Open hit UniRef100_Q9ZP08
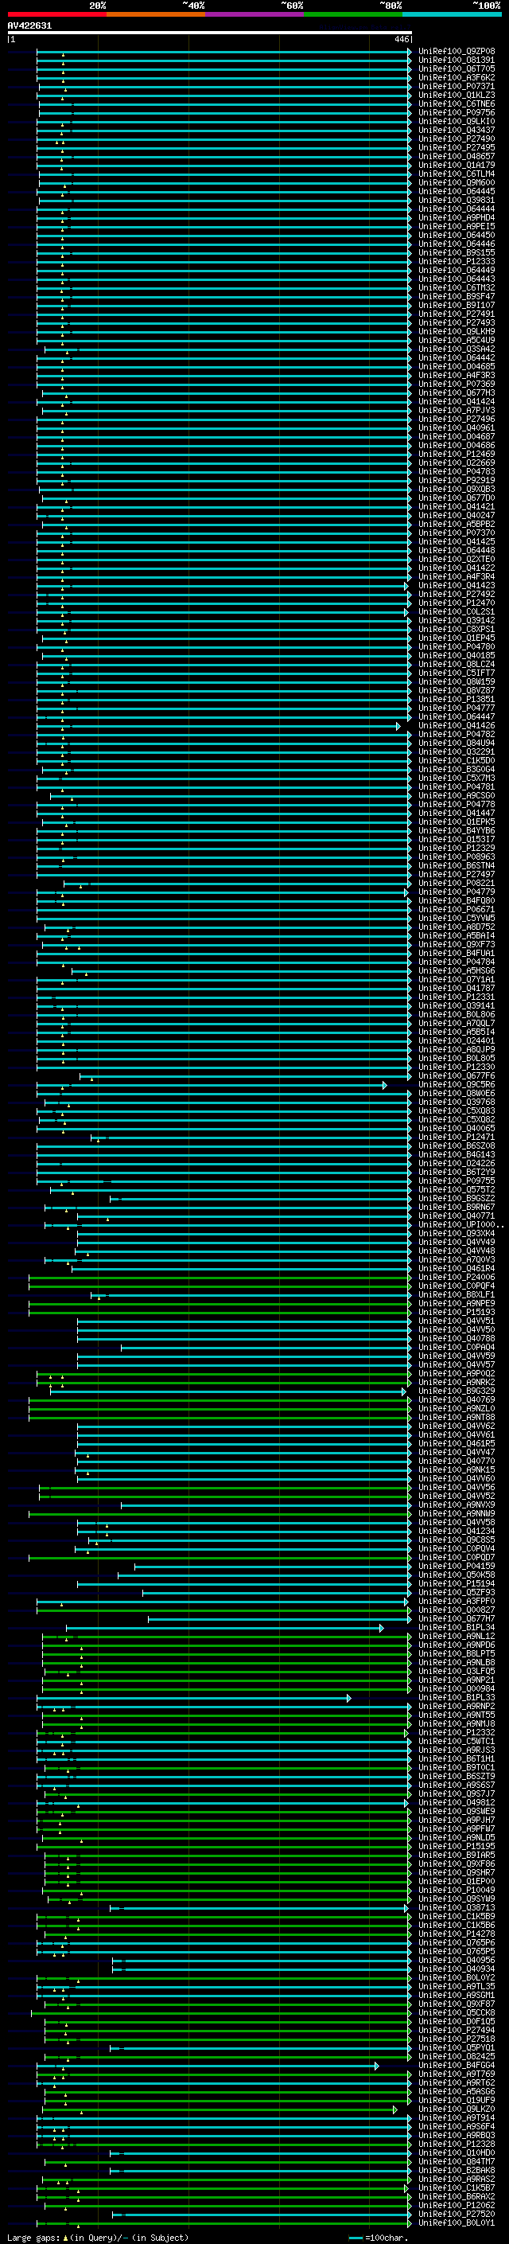This screenshot has width=509, height=2244. point(456,52)
